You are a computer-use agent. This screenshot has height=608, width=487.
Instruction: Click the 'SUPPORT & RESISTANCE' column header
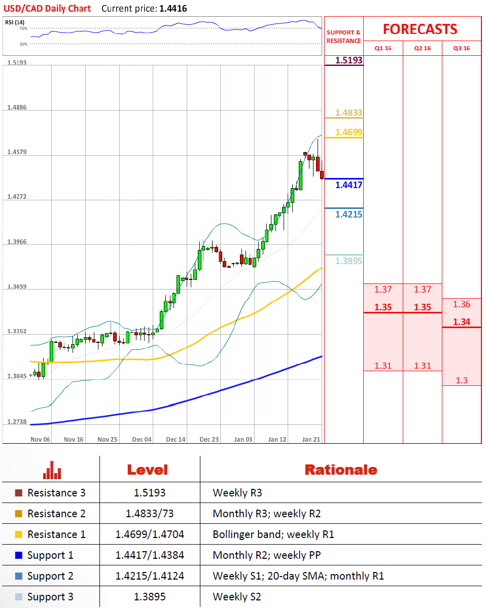(344, 37)
